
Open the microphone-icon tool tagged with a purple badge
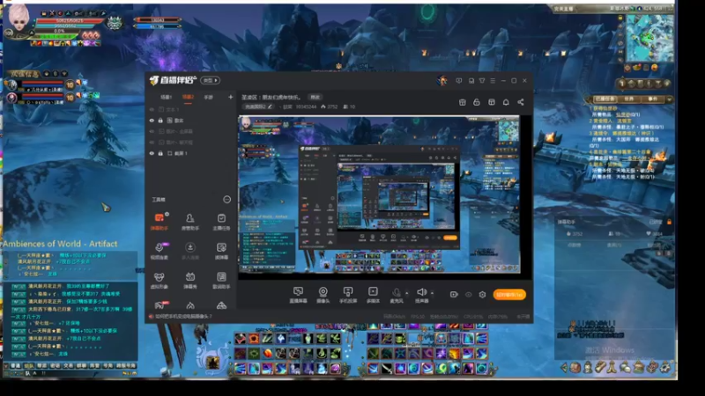click(160, 251)
